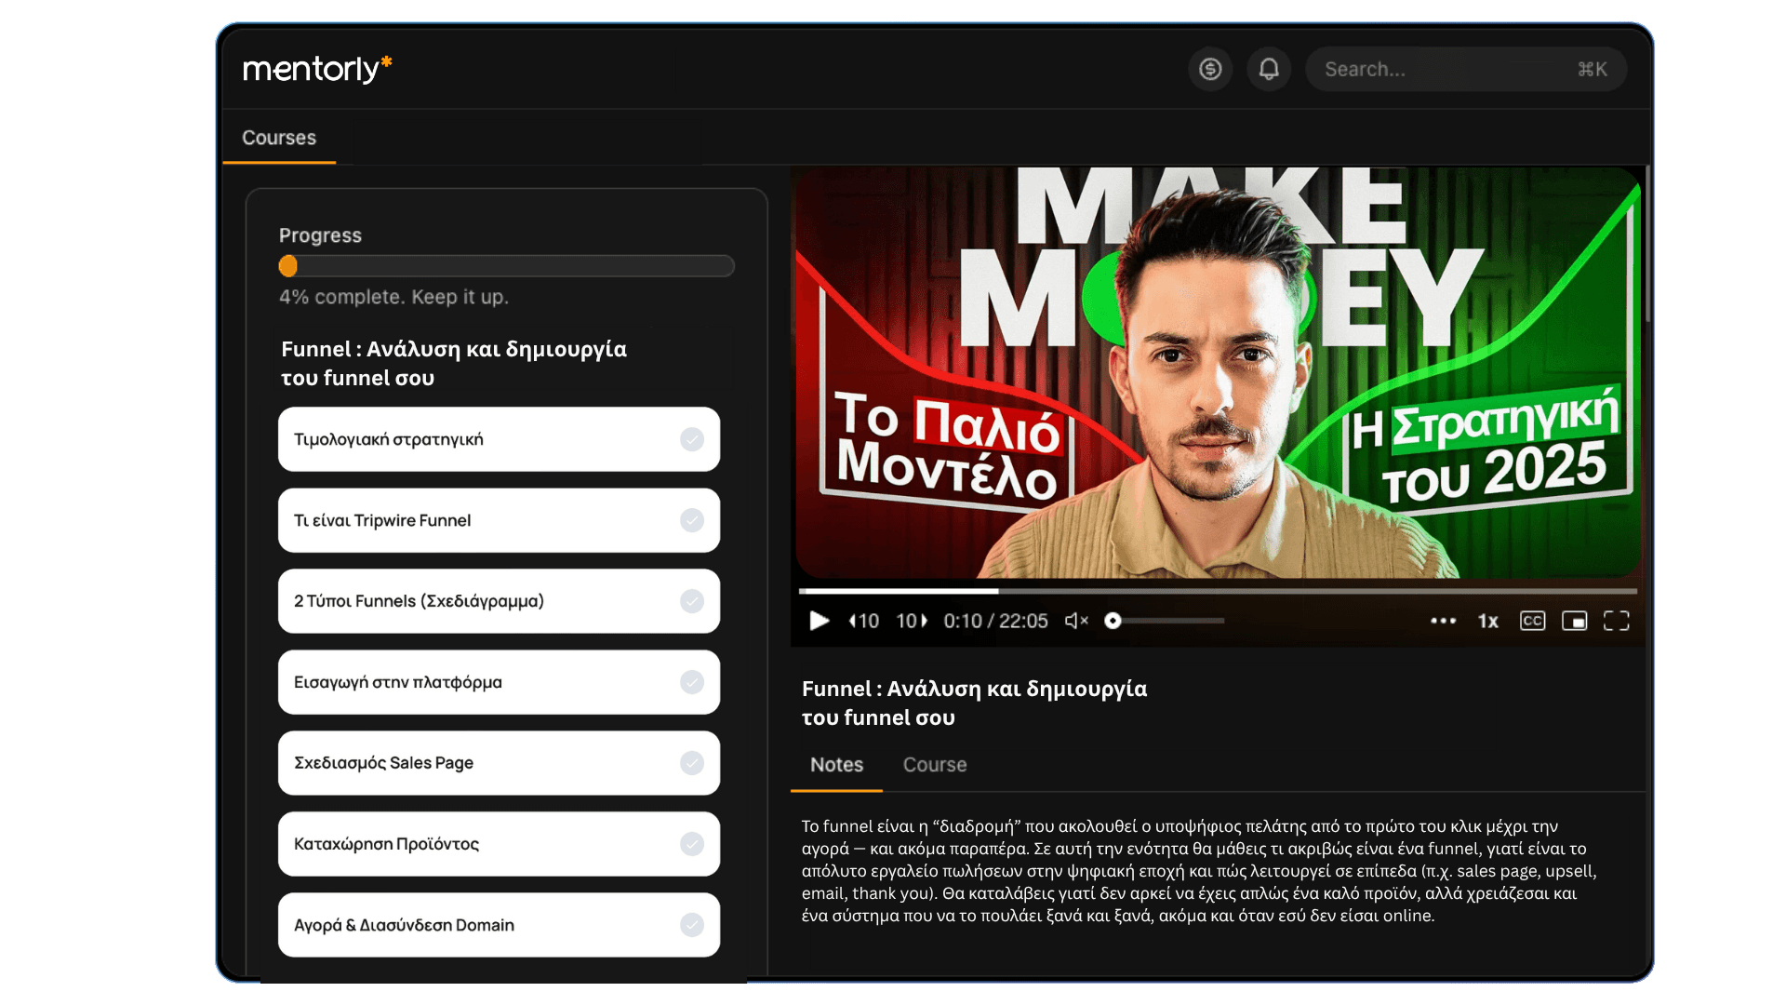
Task: Enable picture-in-picture mode
Action: (x=1574, y=621)
